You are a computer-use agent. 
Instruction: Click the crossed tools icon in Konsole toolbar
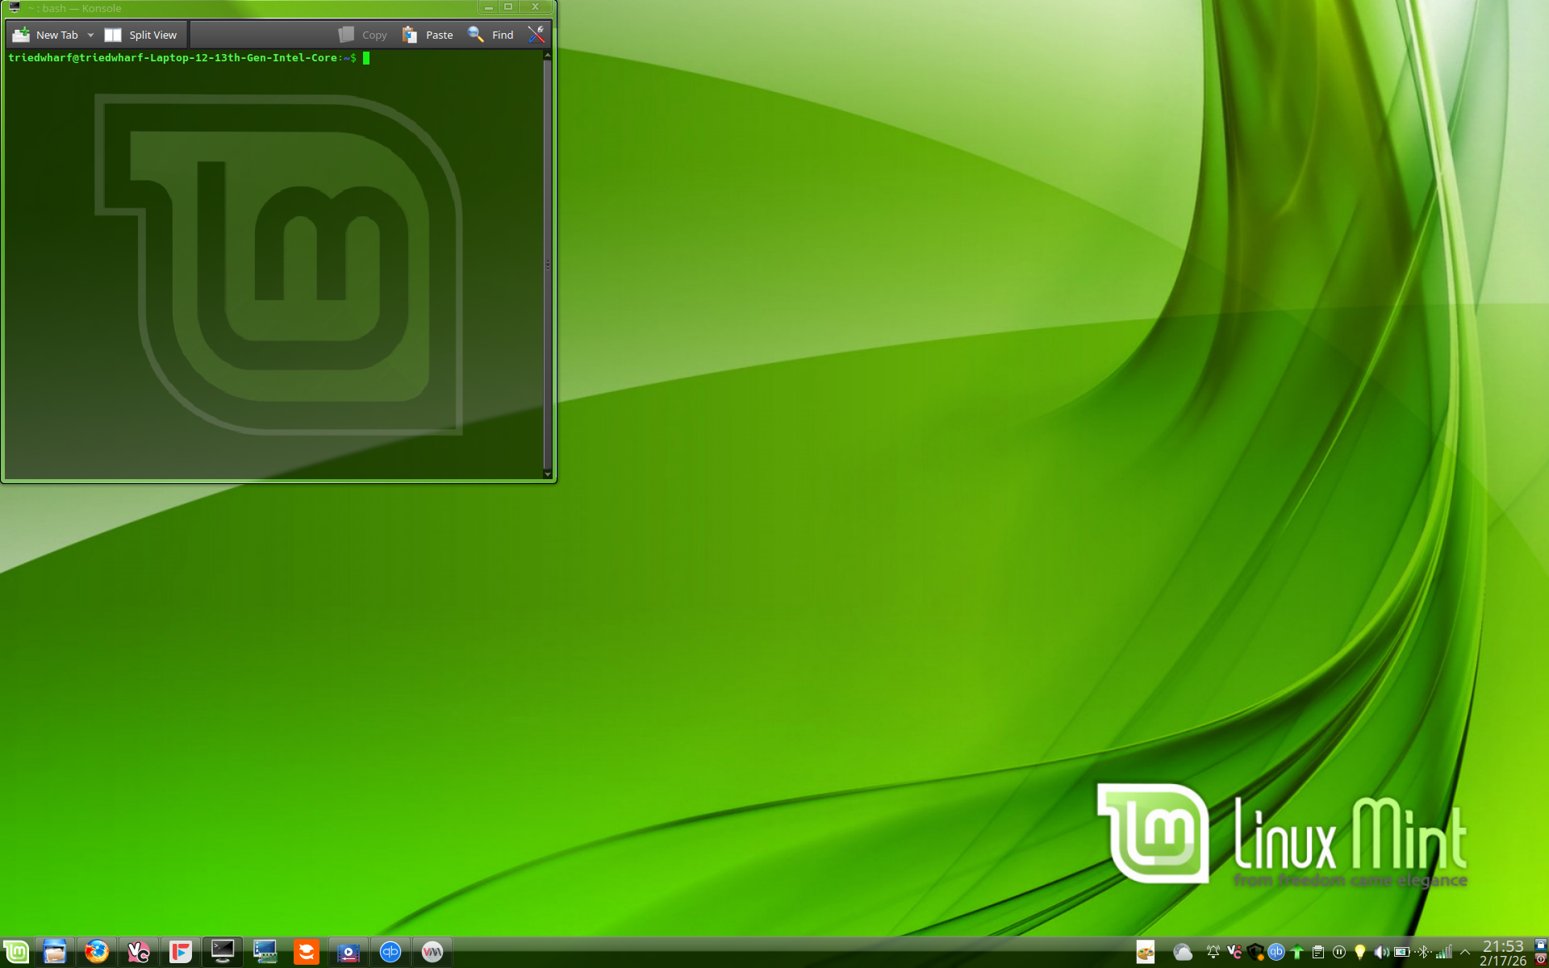coord(537,35)
